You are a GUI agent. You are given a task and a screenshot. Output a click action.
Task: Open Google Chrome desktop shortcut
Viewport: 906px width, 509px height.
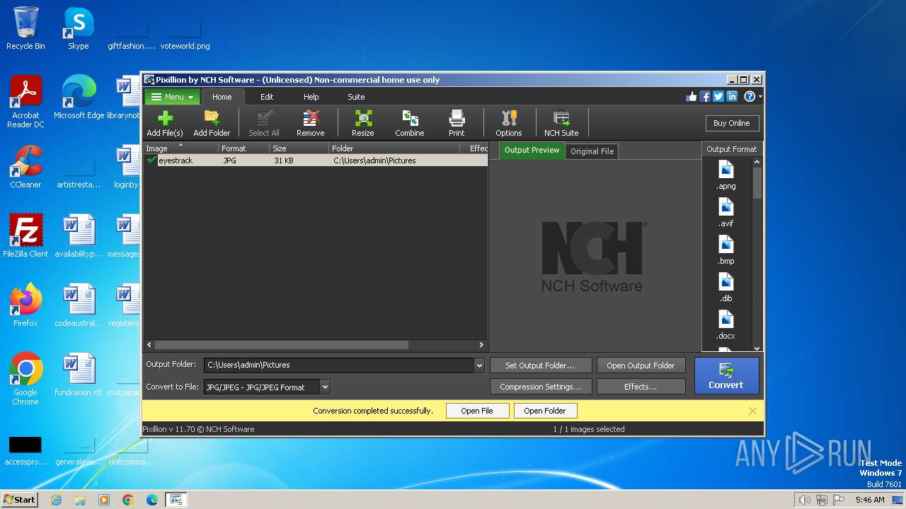coord(25,378)
